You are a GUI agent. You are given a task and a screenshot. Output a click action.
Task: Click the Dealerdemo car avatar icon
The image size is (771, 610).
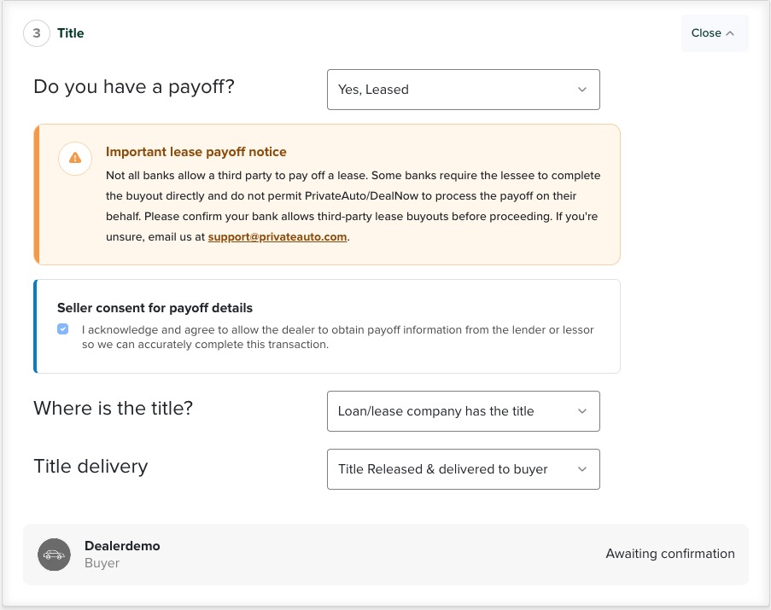click(54, 555)
